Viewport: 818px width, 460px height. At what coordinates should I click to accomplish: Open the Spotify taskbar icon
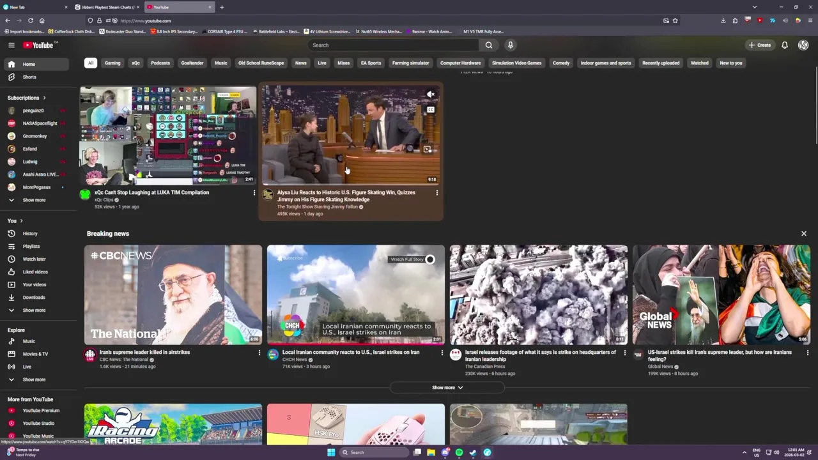459,452
